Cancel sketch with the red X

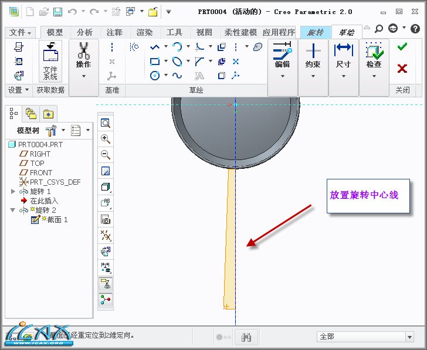click(402, 69)
